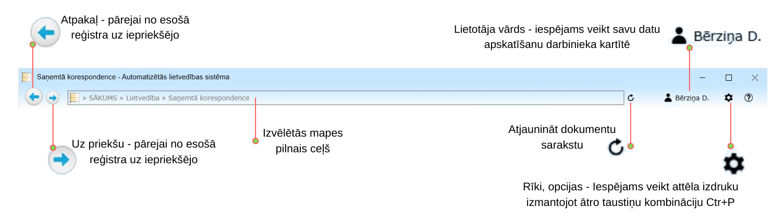This screenshot has height=219, width=784.
Task: Open help via the question mark icon
Action: point(749,98)
